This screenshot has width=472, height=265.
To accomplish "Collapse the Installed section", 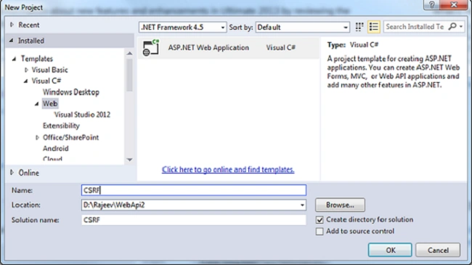I will 12,41.
